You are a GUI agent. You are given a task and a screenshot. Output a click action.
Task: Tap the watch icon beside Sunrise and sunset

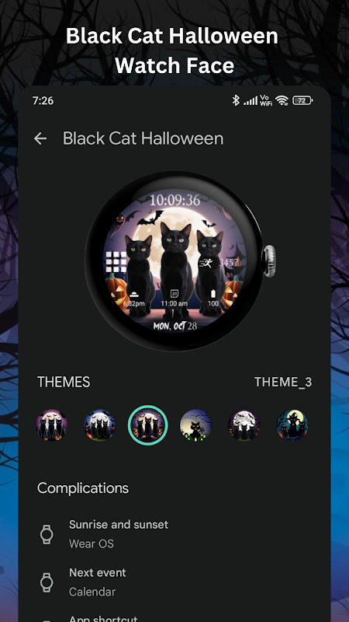(47, 534)
